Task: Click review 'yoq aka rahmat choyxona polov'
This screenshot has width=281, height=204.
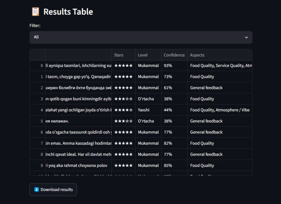Action: 79,166
